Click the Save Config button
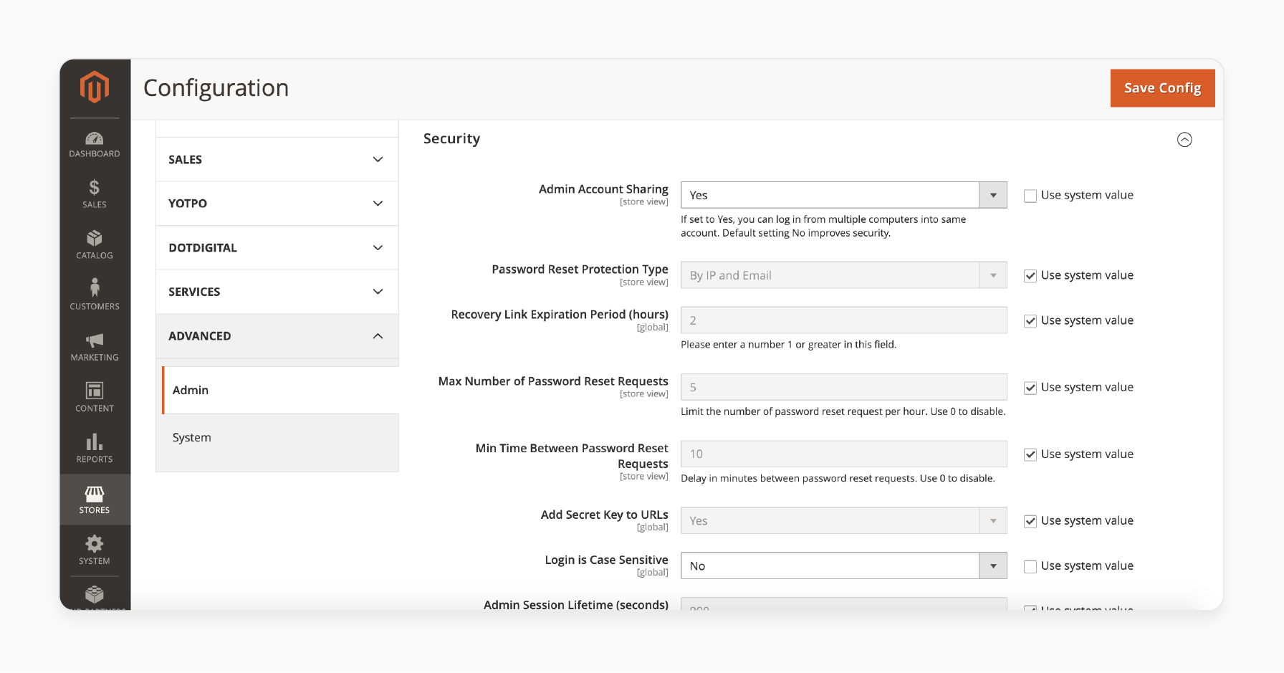Screen dimensions: 1284x673 (1162, 88)
